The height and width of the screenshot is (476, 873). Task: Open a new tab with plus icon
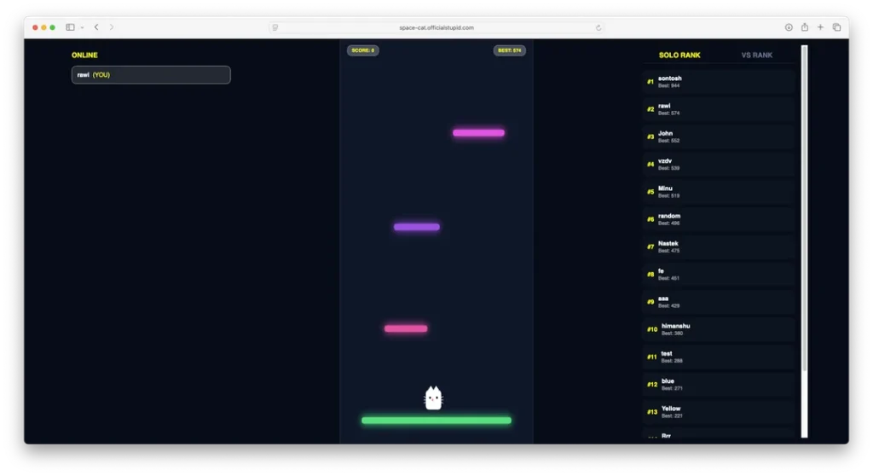pos(820,27)
